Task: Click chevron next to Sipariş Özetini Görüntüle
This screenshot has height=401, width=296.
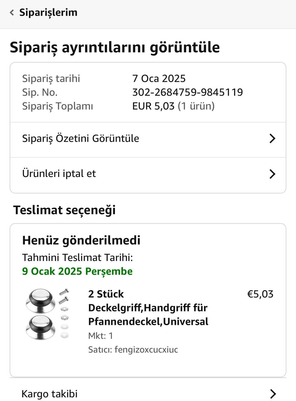Action: tap(272, 138)
